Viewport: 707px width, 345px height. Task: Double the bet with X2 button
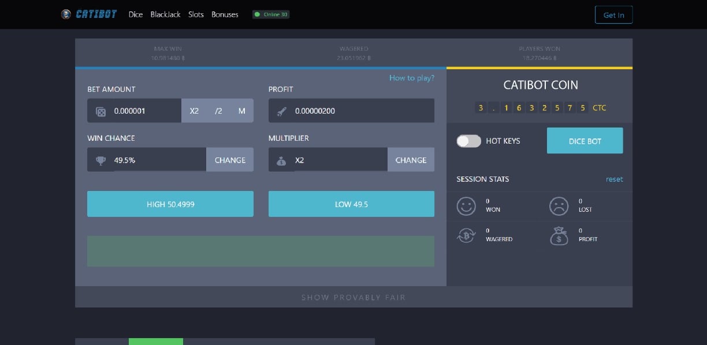point(194,111)
